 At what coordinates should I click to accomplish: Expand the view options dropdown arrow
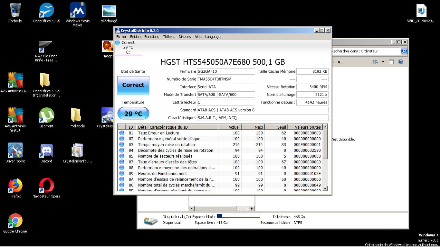tap(383, 62)
